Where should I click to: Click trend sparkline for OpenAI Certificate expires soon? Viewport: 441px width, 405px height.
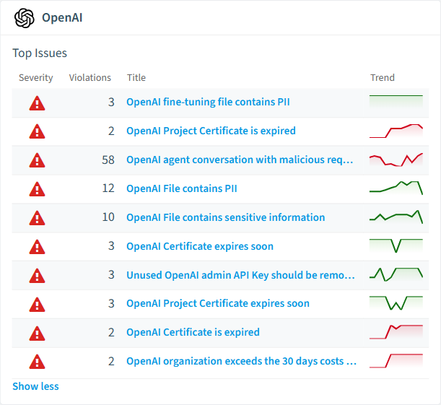click(396, 245)
